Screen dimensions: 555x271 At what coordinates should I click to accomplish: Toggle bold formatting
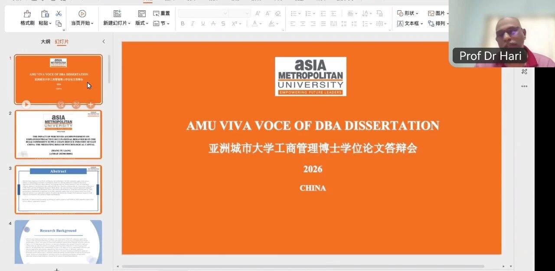point(183,23)
